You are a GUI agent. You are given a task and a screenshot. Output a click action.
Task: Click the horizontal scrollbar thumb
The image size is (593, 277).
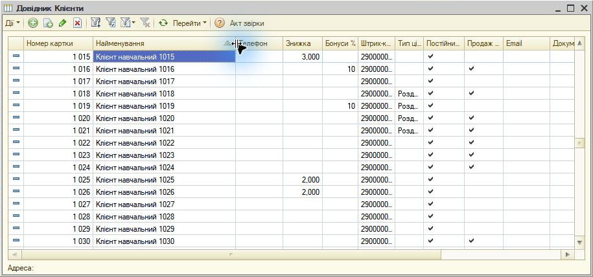pyautogui.click(x=231, y=254)
